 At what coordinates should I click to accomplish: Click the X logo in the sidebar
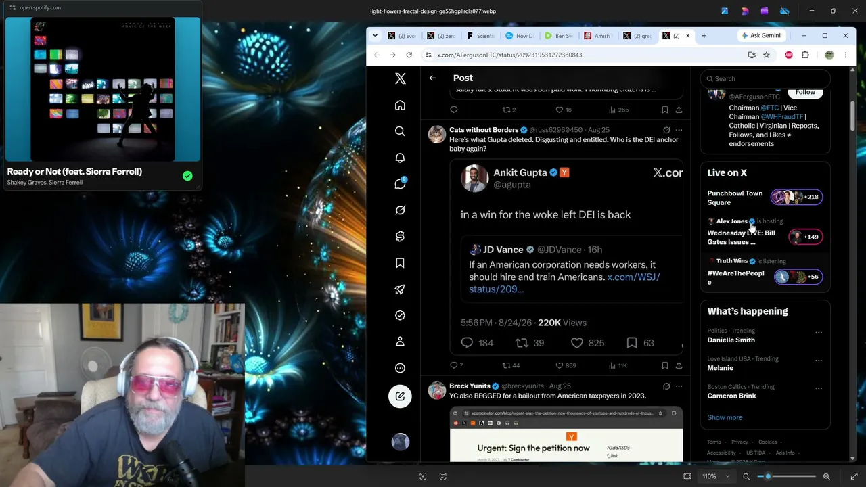point(400,79)
